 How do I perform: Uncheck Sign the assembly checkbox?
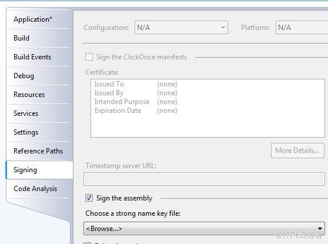(89, 198)
